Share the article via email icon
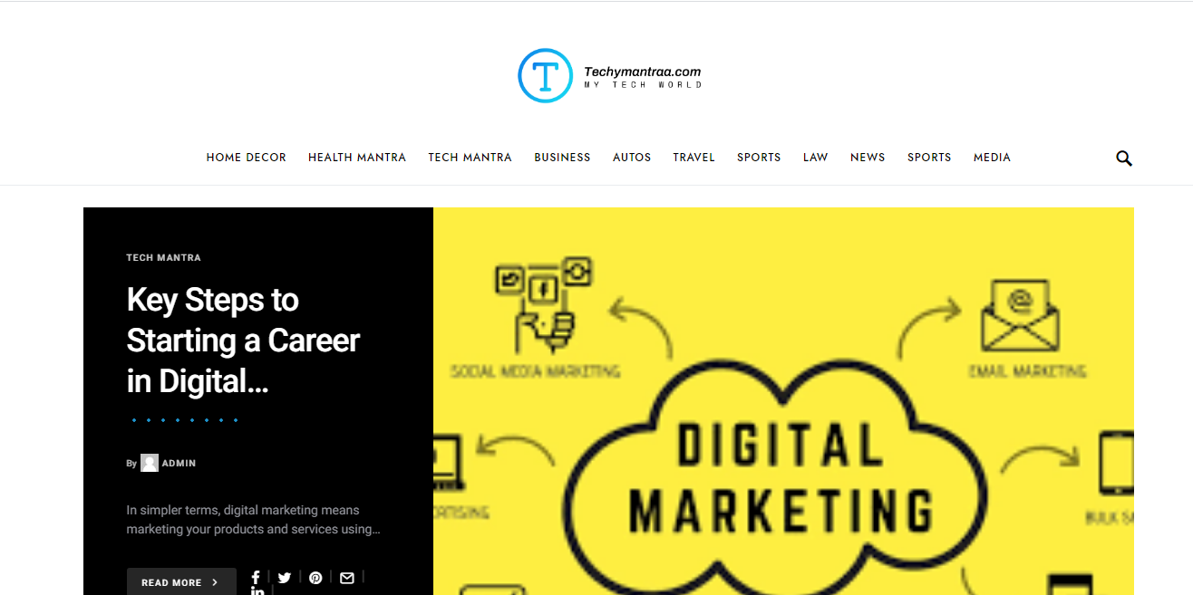1193x595 pixels. point(346,578)
